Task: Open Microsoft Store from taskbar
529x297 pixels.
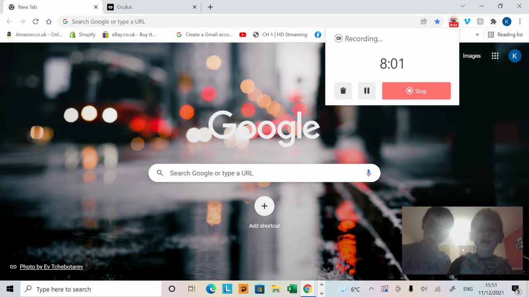Action: pos(260,289)
